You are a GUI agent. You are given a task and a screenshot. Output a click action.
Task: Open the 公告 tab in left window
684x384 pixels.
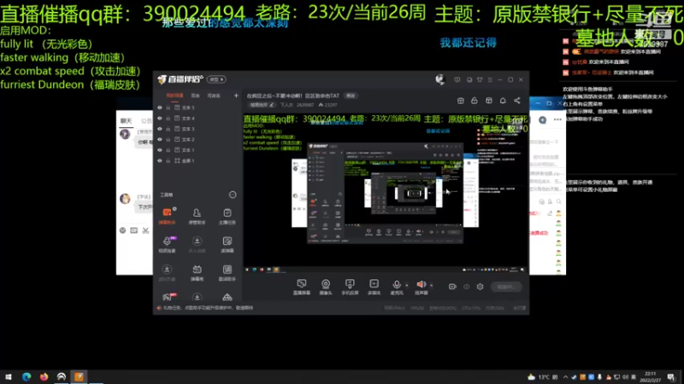146,121
